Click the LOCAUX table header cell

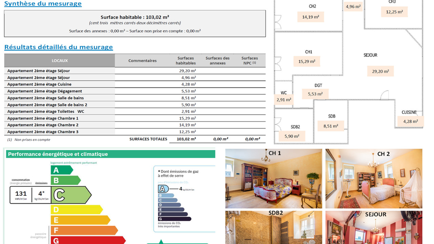pos(60,61)
